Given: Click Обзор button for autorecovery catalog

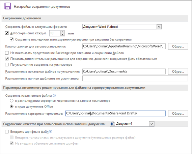Looking at the screenshot, I should (178, 47).
